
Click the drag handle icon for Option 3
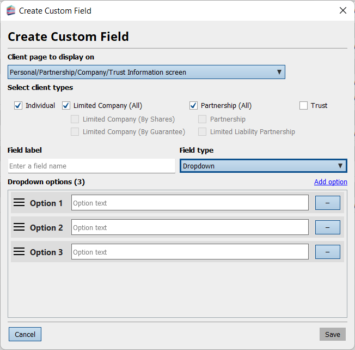(x=19, y=252)
